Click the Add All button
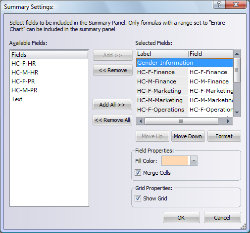The height and width of the screenshot is (233, 250). 112,105
